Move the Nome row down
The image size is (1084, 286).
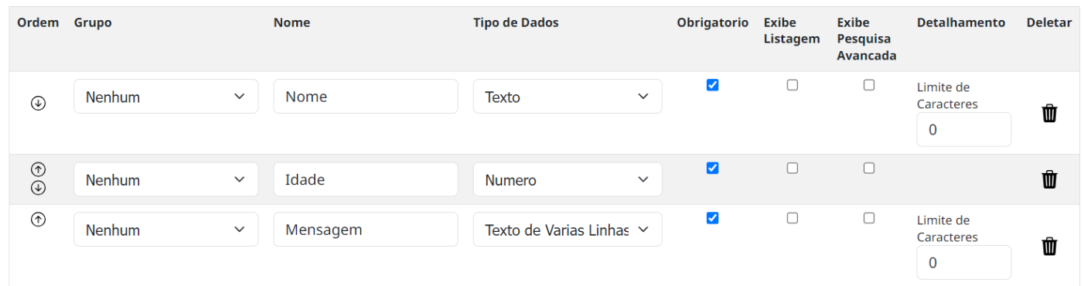coord(38,104)
